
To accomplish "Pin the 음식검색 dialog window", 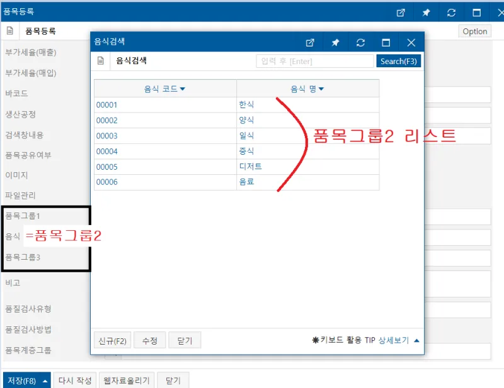I will 335,43.
